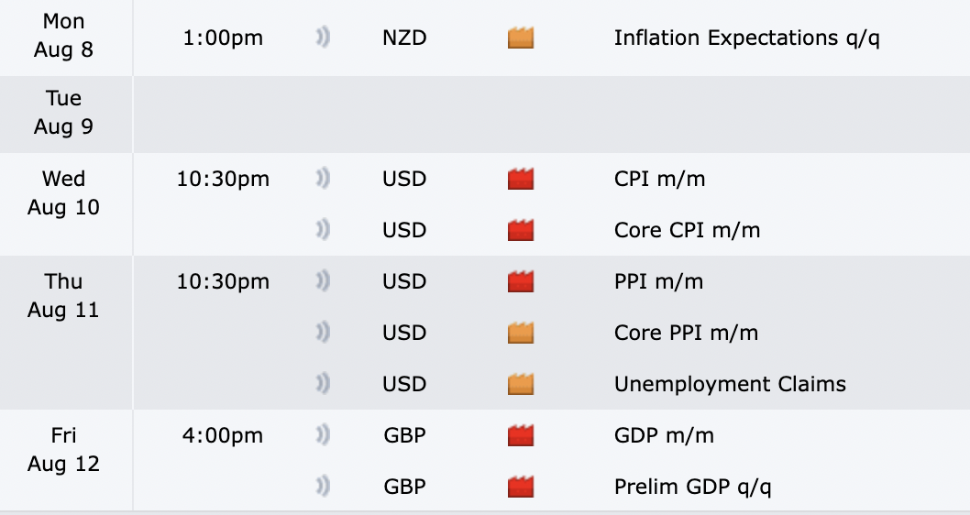Open the Inflation Expectations q/q event
This screenshot has height=515, width=970.
click(746, 38)
